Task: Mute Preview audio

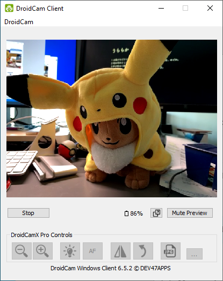Action: (x=190, y=213)
